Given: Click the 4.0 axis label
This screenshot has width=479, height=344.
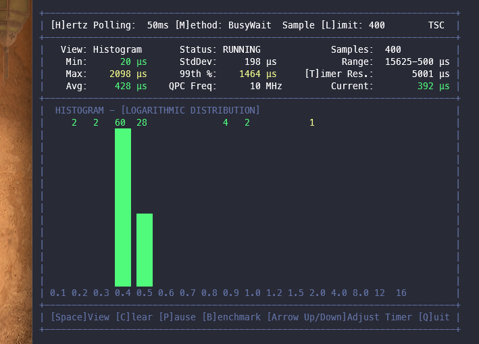Looking at the screenshot, I should click(338, 293).
